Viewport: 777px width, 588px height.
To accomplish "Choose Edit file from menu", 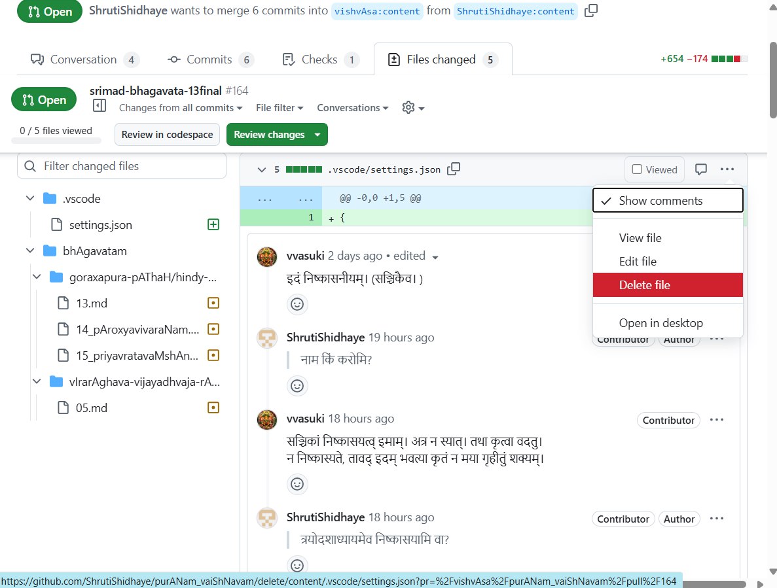I will (x=668, y=262).
